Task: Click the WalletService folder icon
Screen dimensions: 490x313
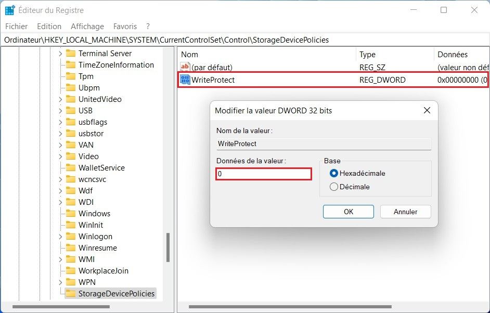Action: (x=72, y=167)
